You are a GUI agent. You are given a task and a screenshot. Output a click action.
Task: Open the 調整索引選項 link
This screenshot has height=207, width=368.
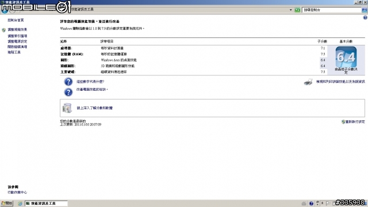(x=17, y=36)
